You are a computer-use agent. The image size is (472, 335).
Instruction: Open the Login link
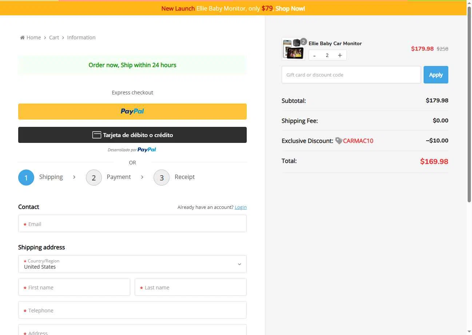241,207
